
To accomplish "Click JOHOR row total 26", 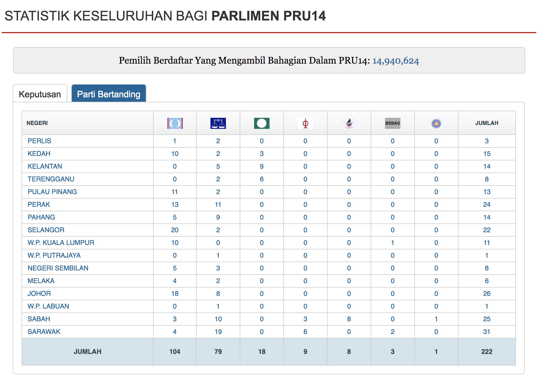I will 487,294.
